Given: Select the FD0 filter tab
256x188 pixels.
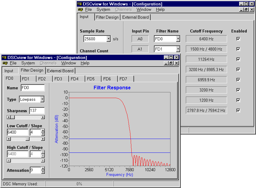Looking at the screenshot, I should 11,79.
